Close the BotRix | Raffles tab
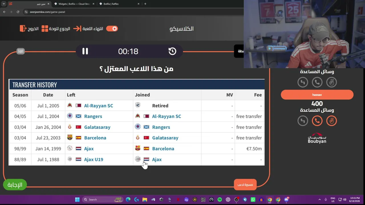The width and height of the screenshot is (365, 205). (139, 4)
